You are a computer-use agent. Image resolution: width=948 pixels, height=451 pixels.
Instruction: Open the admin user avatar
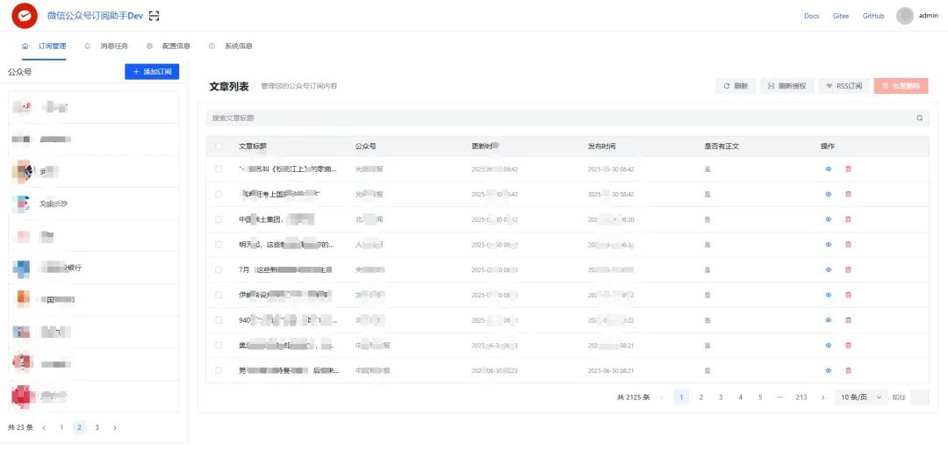904,16
